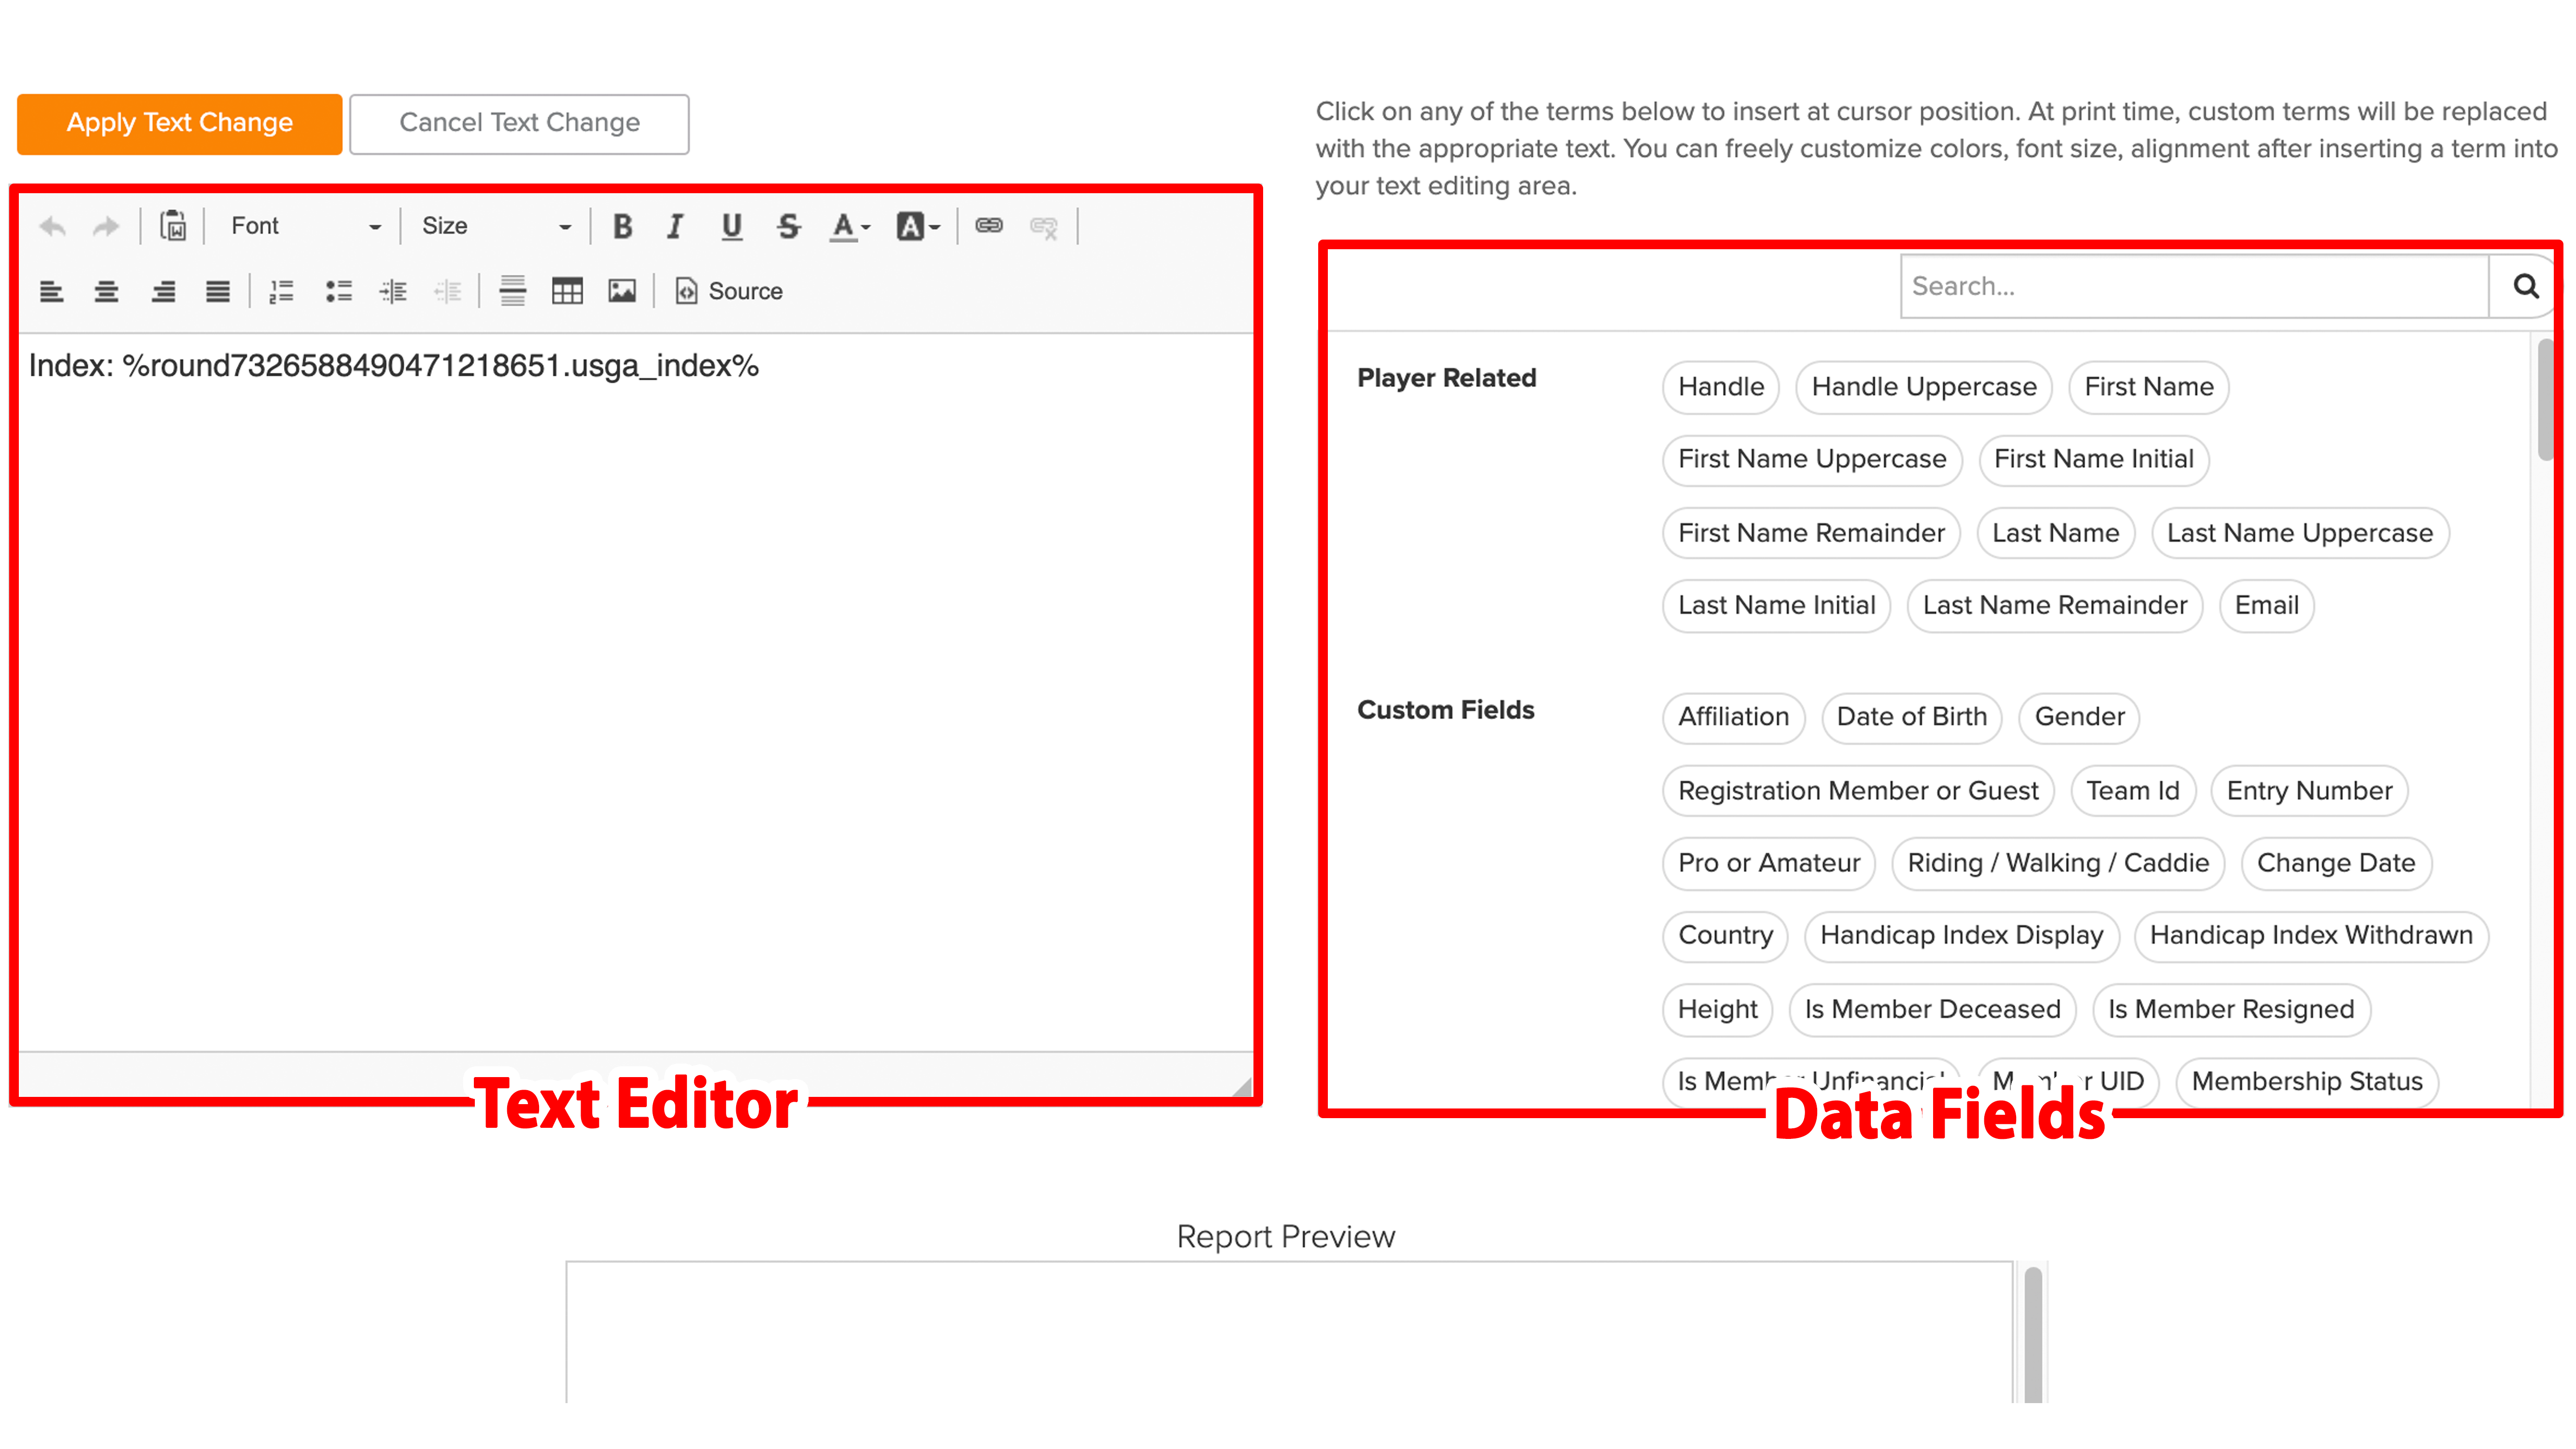This screenshot has width=2576, height=1449.
Task: Insert the Pro or Amateur field
Action: click(1769, 863)
